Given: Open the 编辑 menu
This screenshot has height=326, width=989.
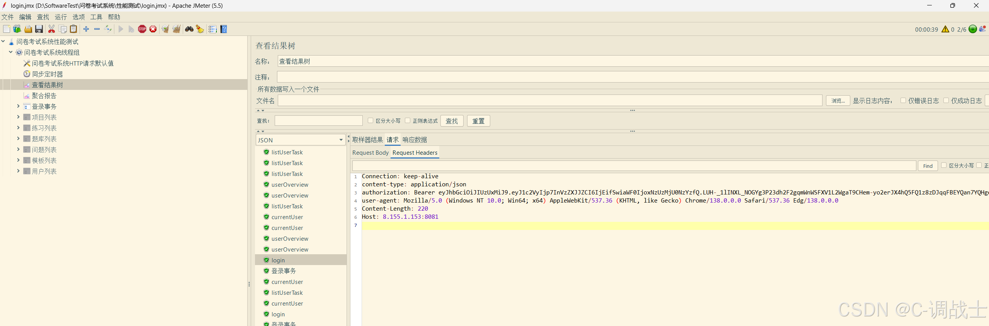Looking at the screenshot, I should pos(25,17).
